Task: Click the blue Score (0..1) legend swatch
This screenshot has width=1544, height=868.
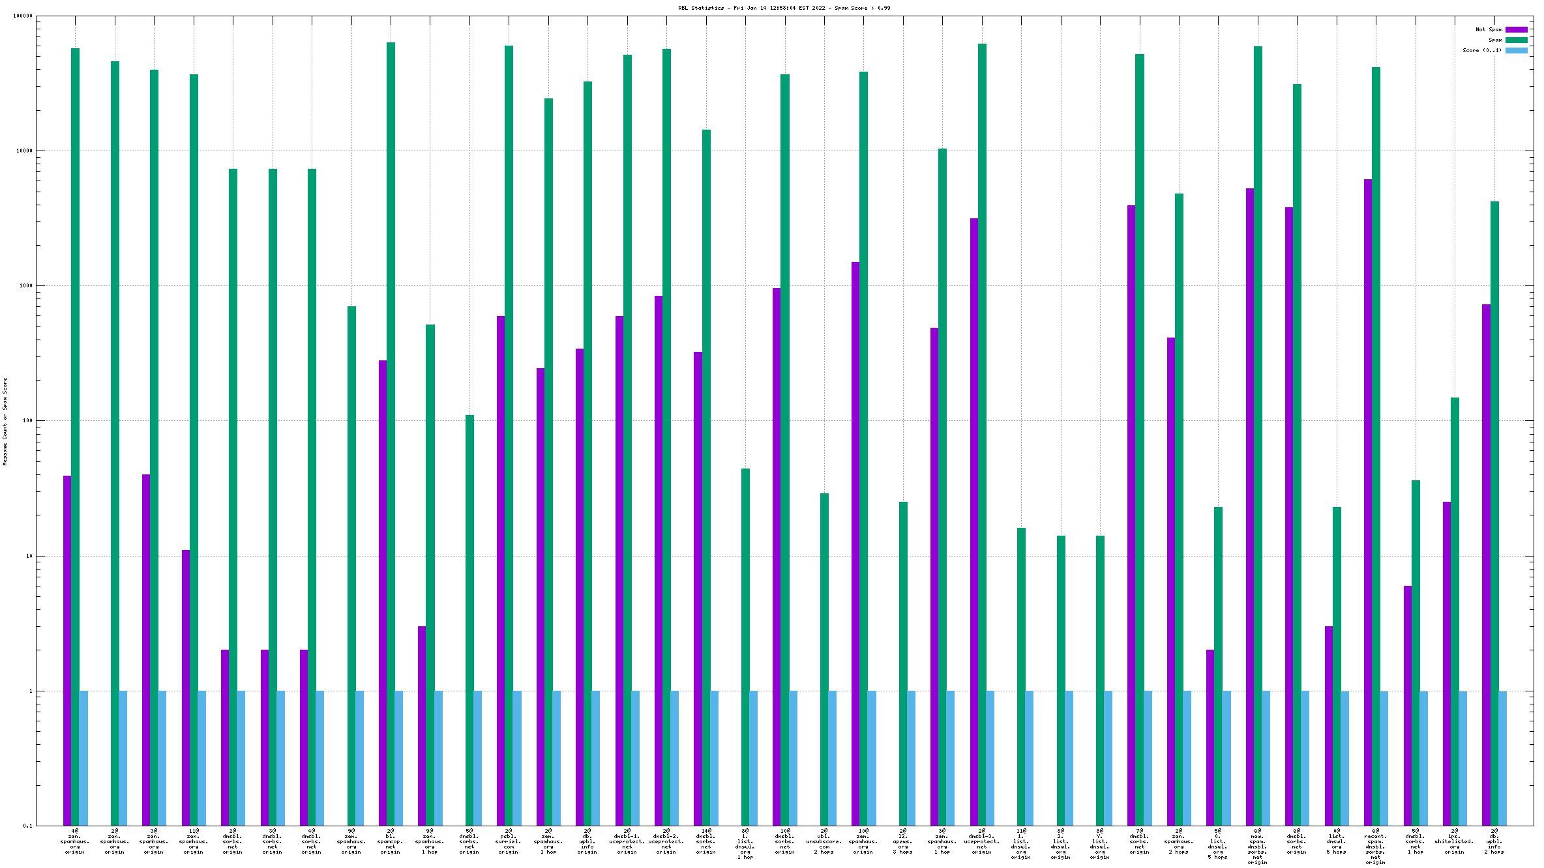Action: (1516, 50)
